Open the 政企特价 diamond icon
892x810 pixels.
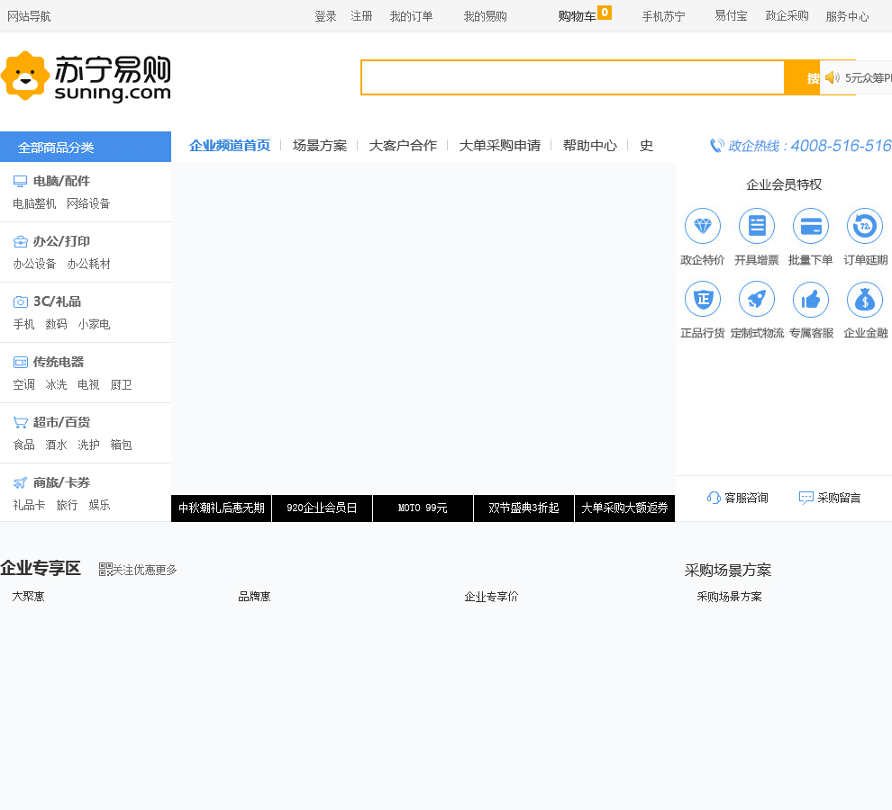703,226
